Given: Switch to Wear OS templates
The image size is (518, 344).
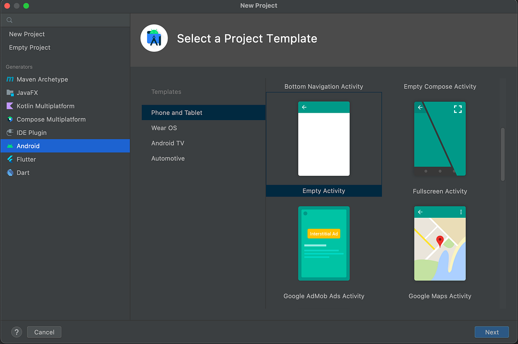Looking at the screenshot, I should [203, 128].
